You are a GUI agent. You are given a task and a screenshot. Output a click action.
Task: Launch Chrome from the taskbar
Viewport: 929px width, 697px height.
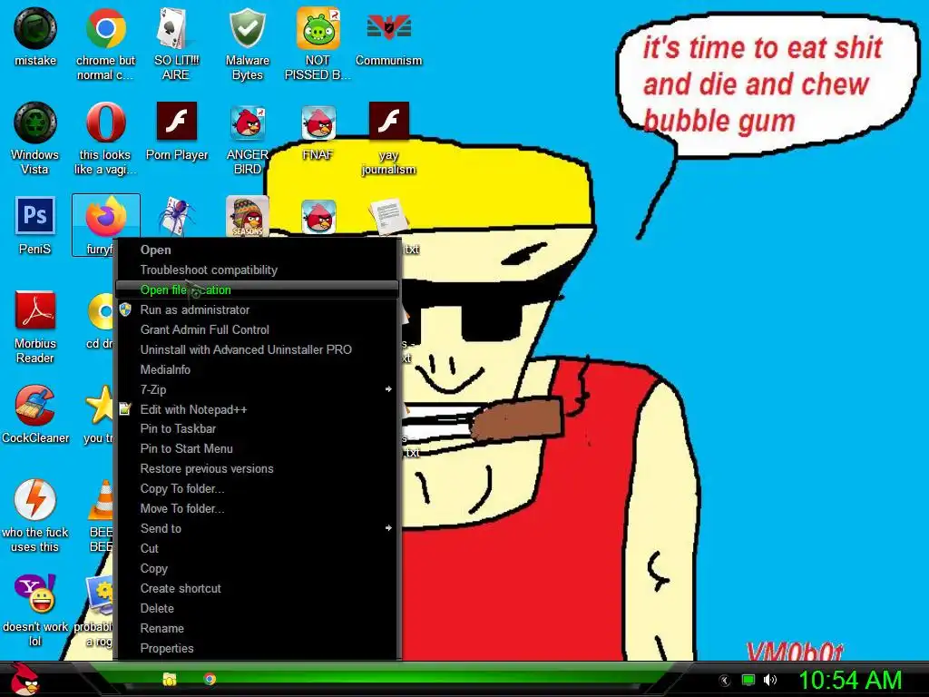tap(210, 679)
